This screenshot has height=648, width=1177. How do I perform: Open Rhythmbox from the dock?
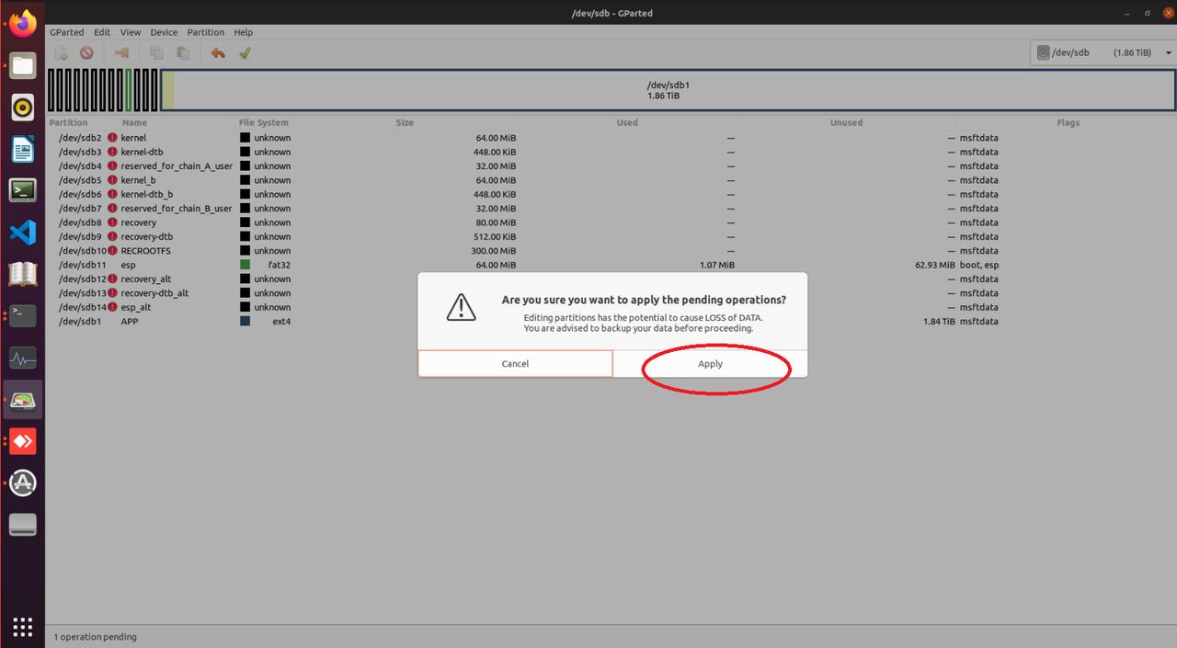pos(23,108)
